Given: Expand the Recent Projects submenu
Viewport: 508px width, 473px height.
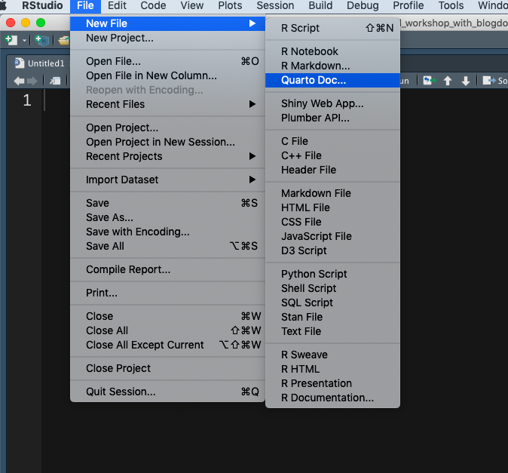Looking at the screenshot, I should point(168,156).
